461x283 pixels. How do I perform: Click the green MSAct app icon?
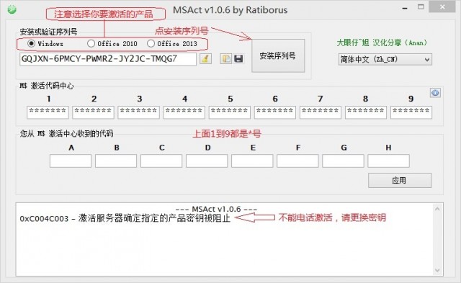12,9
